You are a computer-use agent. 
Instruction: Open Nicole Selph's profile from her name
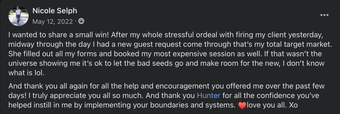coord(55,11)
